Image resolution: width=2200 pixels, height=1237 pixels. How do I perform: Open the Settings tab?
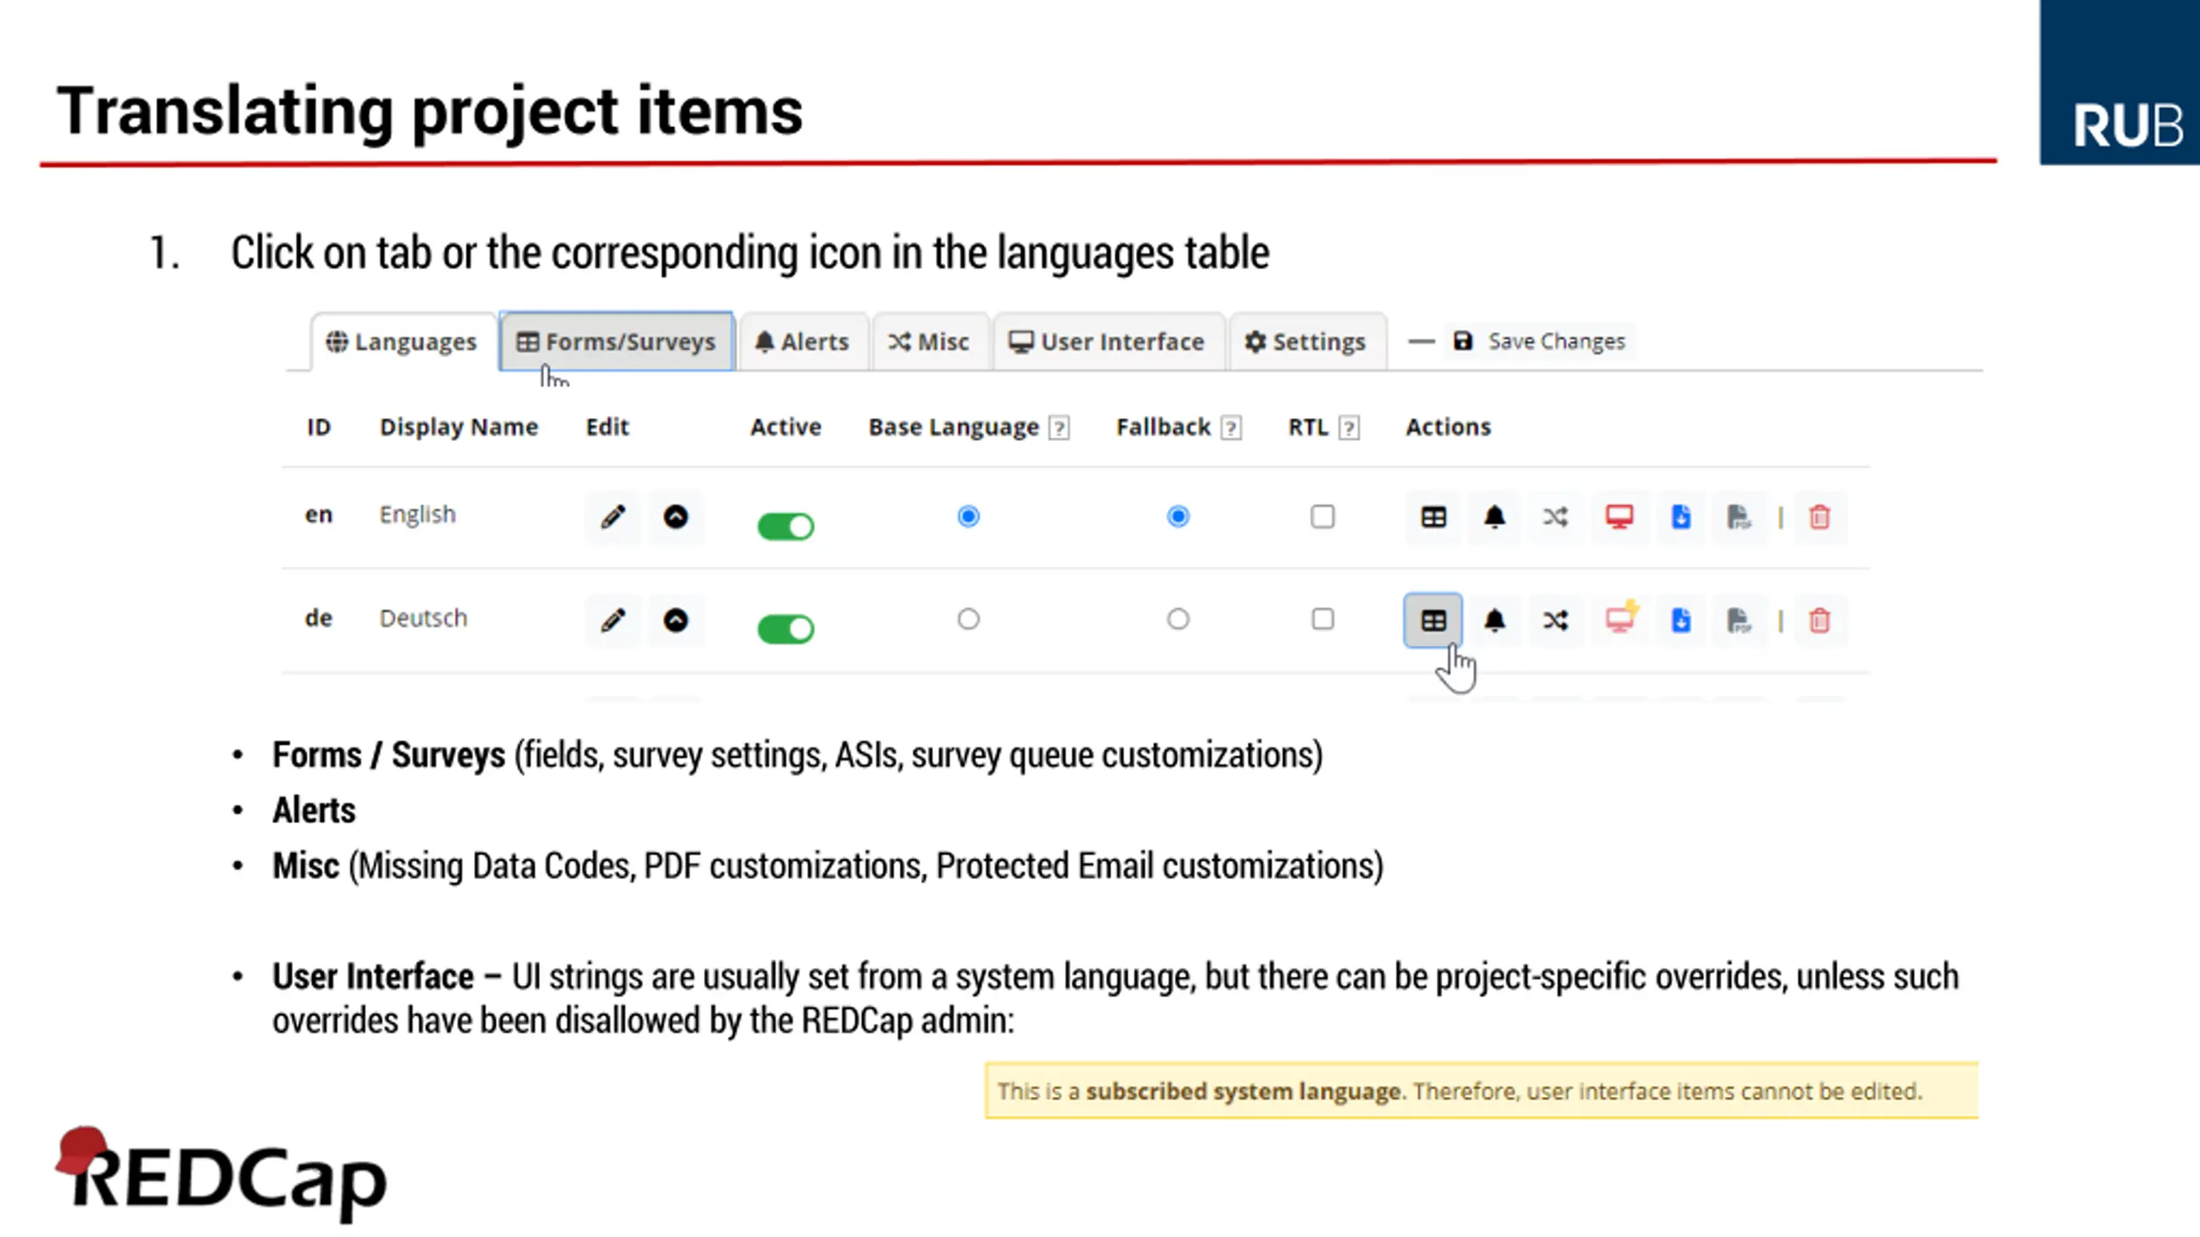point(1306,342)
